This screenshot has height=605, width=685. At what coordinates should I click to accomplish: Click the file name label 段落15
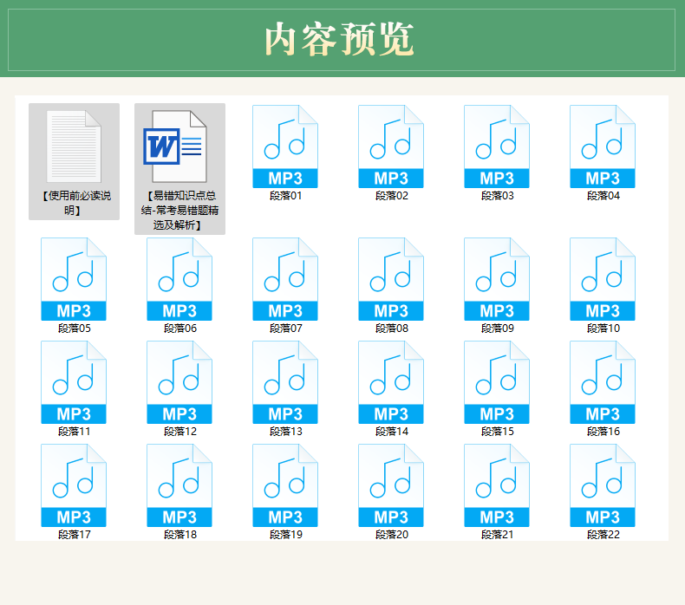click(x=497, y=431)
